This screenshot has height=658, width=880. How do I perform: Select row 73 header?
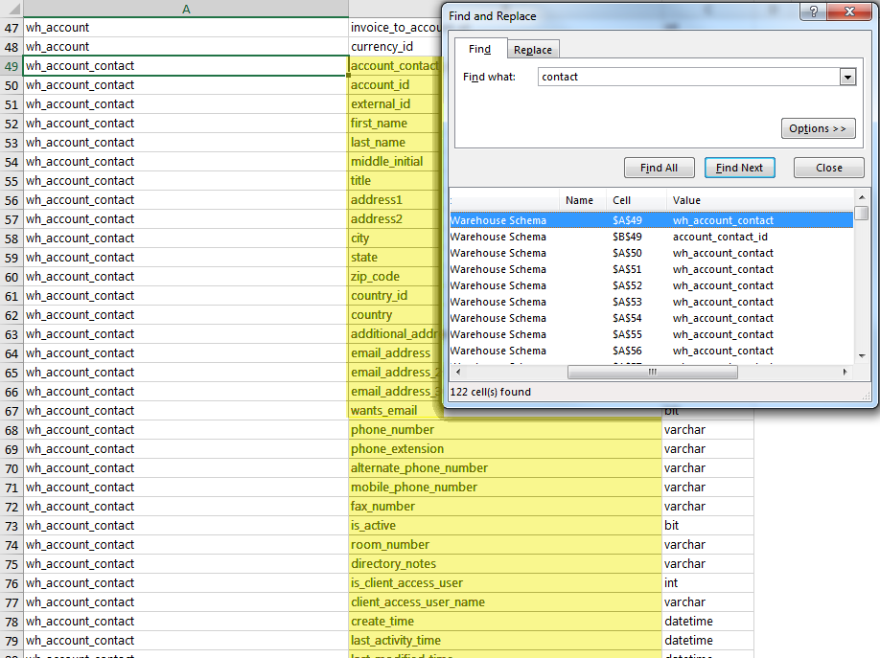12,526
